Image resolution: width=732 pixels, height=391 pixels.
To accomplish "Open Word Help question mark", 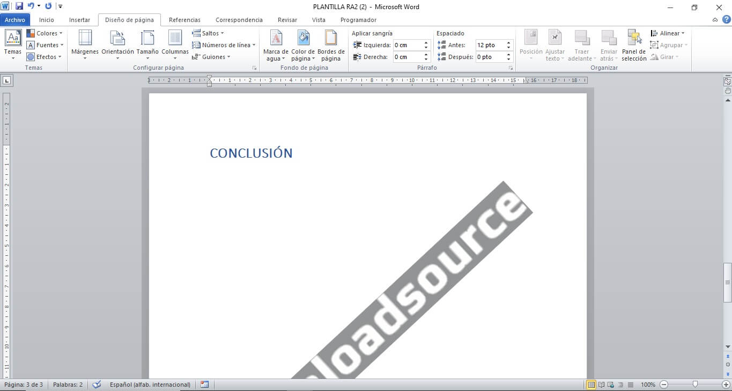I will [726, 20].
